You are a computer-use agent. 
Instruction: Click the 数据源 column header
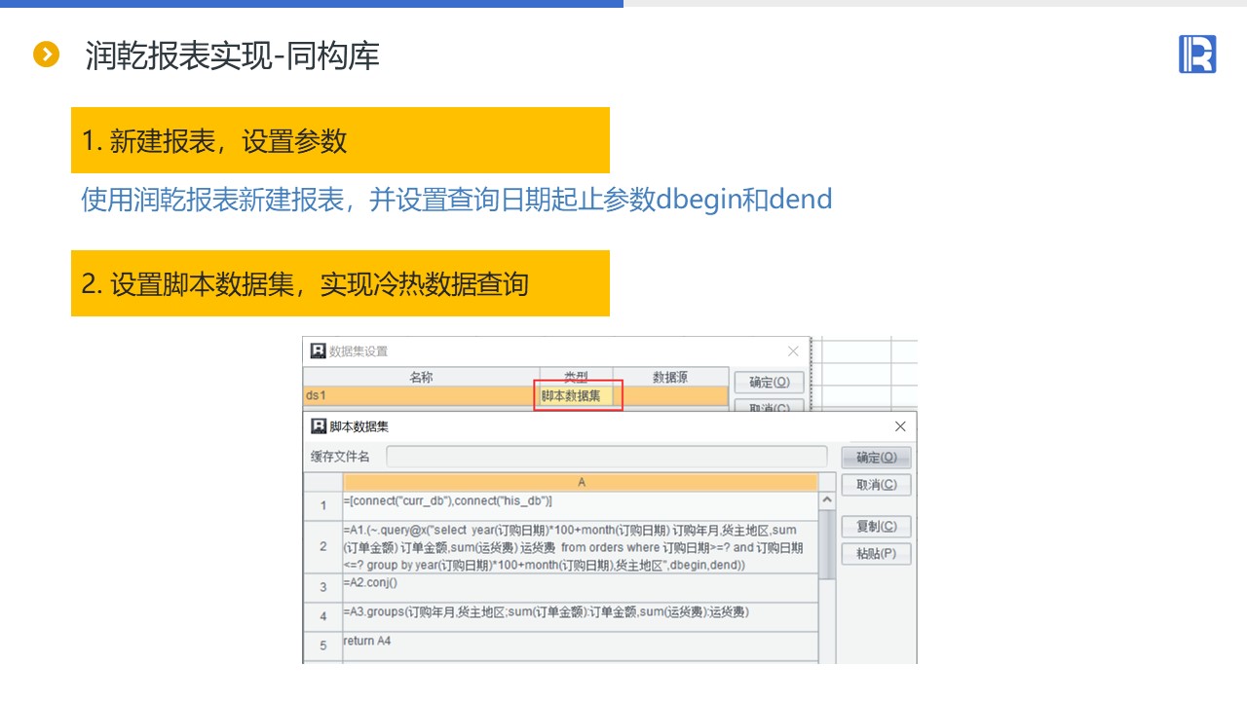coord(671,377)
